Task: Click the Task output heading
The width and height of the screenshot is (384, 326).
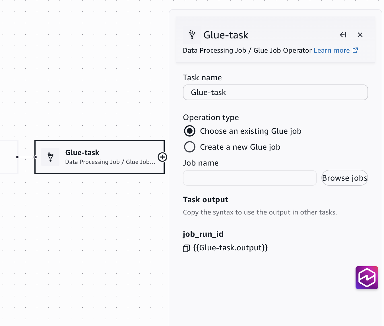Action: coord(205,200)
